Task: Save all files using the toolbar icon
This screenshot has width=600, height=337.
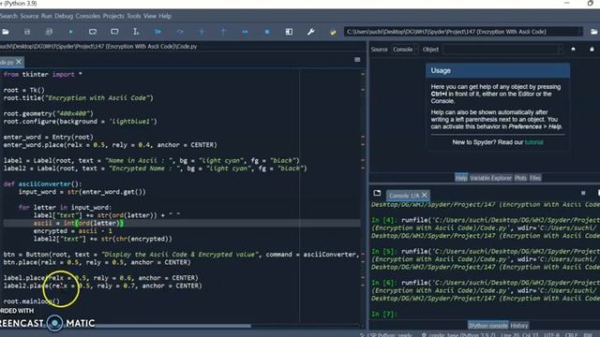Action: coord(49,32)
